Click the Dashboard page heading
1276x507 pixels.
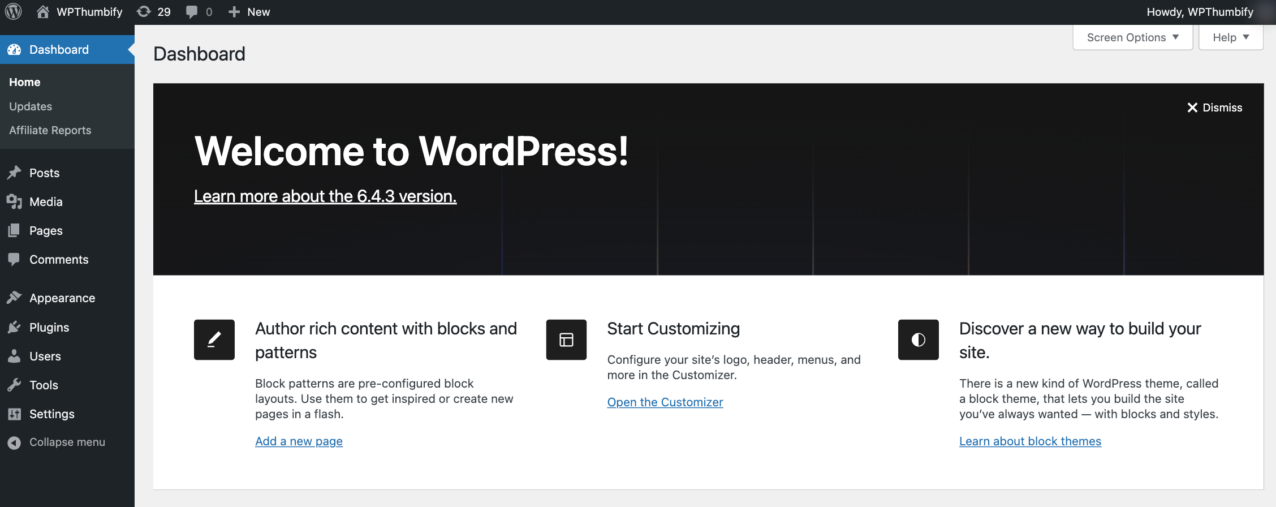tap(199, 54)
